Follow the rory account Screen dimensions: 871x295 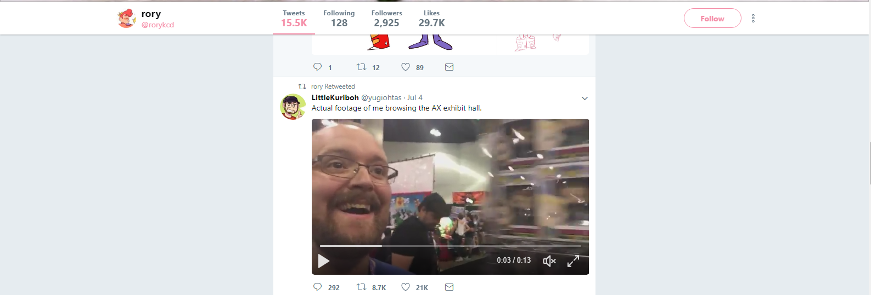712,19
